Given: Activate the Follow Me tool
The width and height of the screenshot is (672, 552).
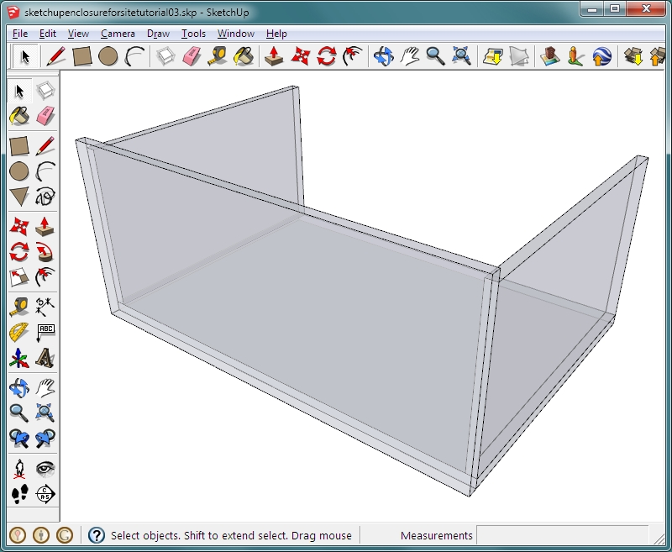Looking at the screenshot, I should pos(45,252).
